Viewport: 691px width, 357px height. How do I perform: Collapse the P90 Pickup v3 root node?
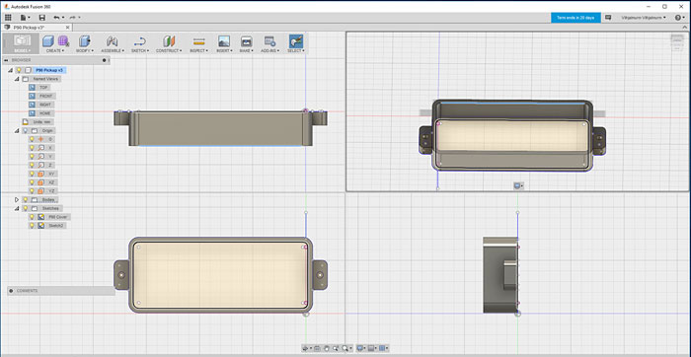click(10, 70)
